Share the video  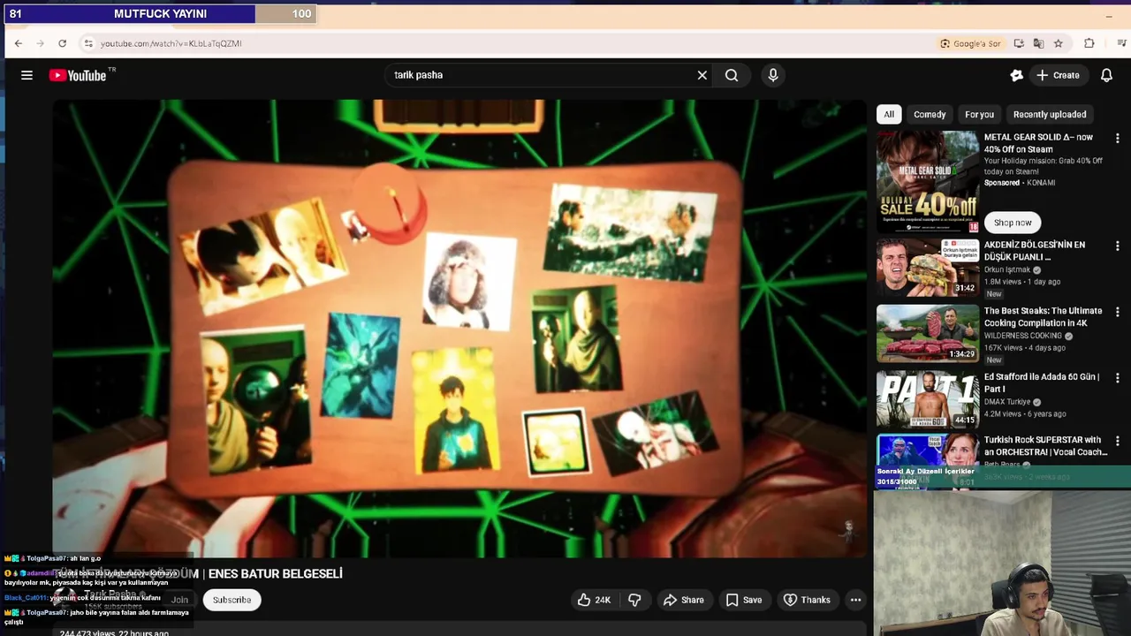[684, 600]
